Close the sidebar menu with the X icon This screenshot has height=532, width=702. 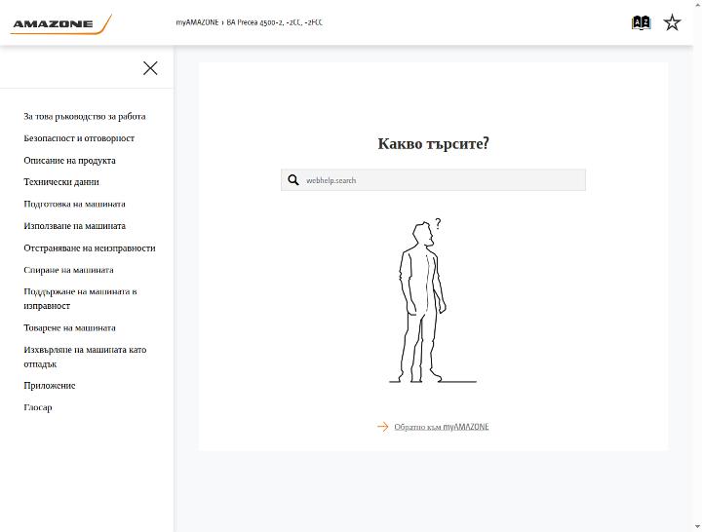point(150,68)
